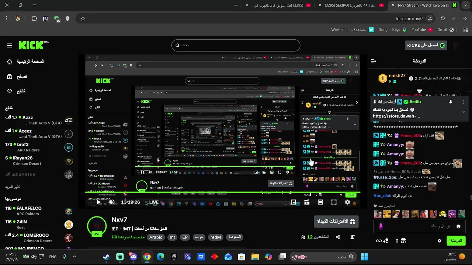Open the Browse sidebar item
The height and width of the screenshot is (265, 472).
(x=17, y=77)
